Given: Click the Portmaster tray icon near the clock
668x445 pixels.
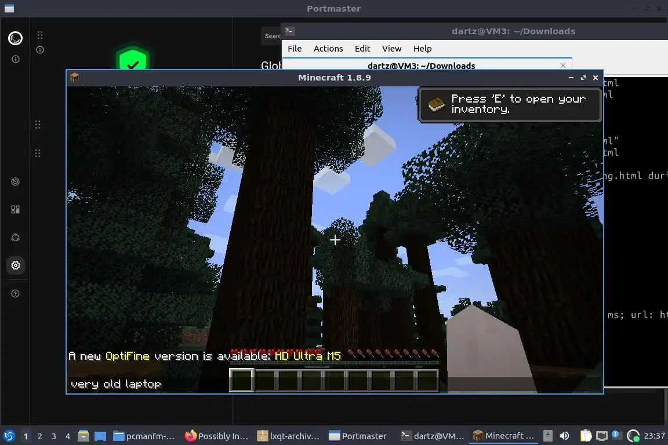Looking at the screenshot, I should [633, 436].
